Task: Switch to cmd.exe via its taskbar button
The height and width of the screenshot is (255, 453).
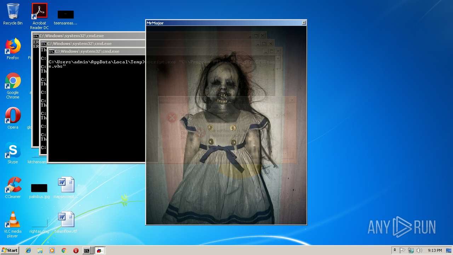Action: pyautogui.click(x=87, y=250)
